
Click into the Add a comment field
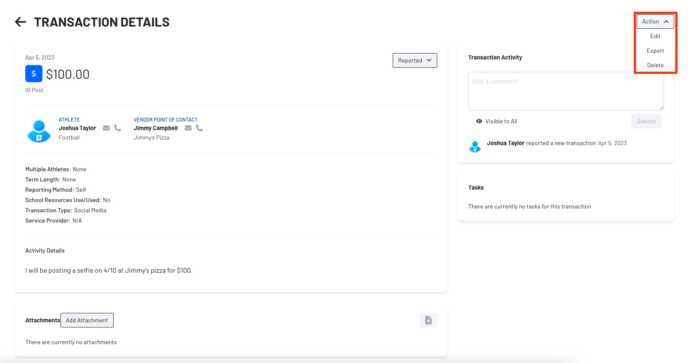point(565,91)
